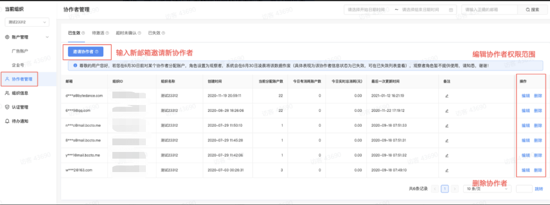Edit remark pencil for 8***s@mail.bccto.me row
This screenshot has height=205, width=550.
pos(447,140)
